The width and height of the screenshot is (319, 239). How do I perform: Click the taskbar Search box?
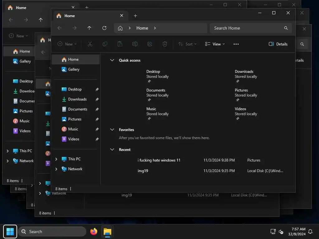coord(52,232)
